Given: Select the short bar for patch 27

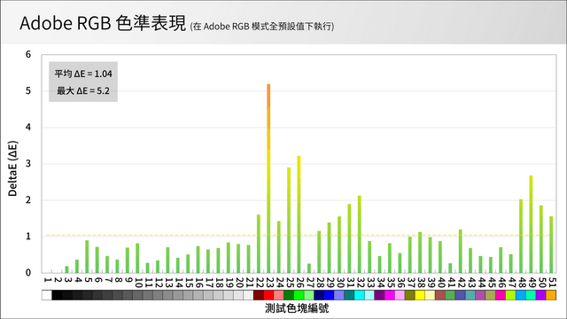Looking at the screenshot, I should coord(309,268).
